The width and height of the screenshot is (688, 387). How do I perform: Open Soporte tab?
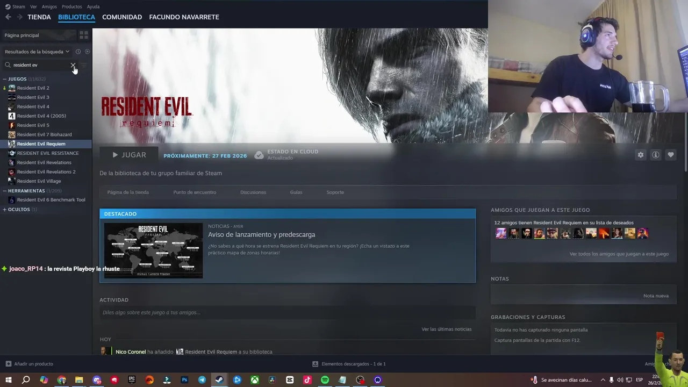point(335,192)
